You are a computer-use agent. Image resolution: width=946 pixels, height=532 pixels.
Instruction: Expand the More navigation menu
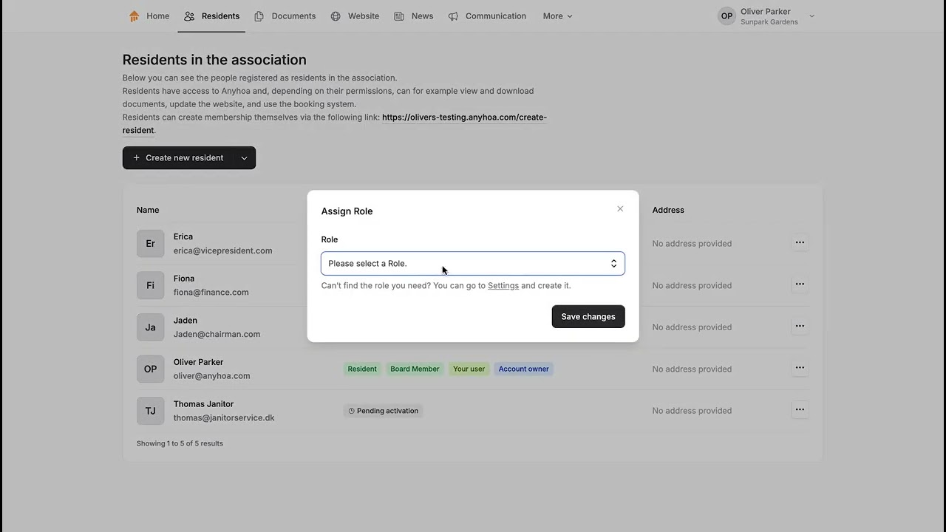coord(557,16)
